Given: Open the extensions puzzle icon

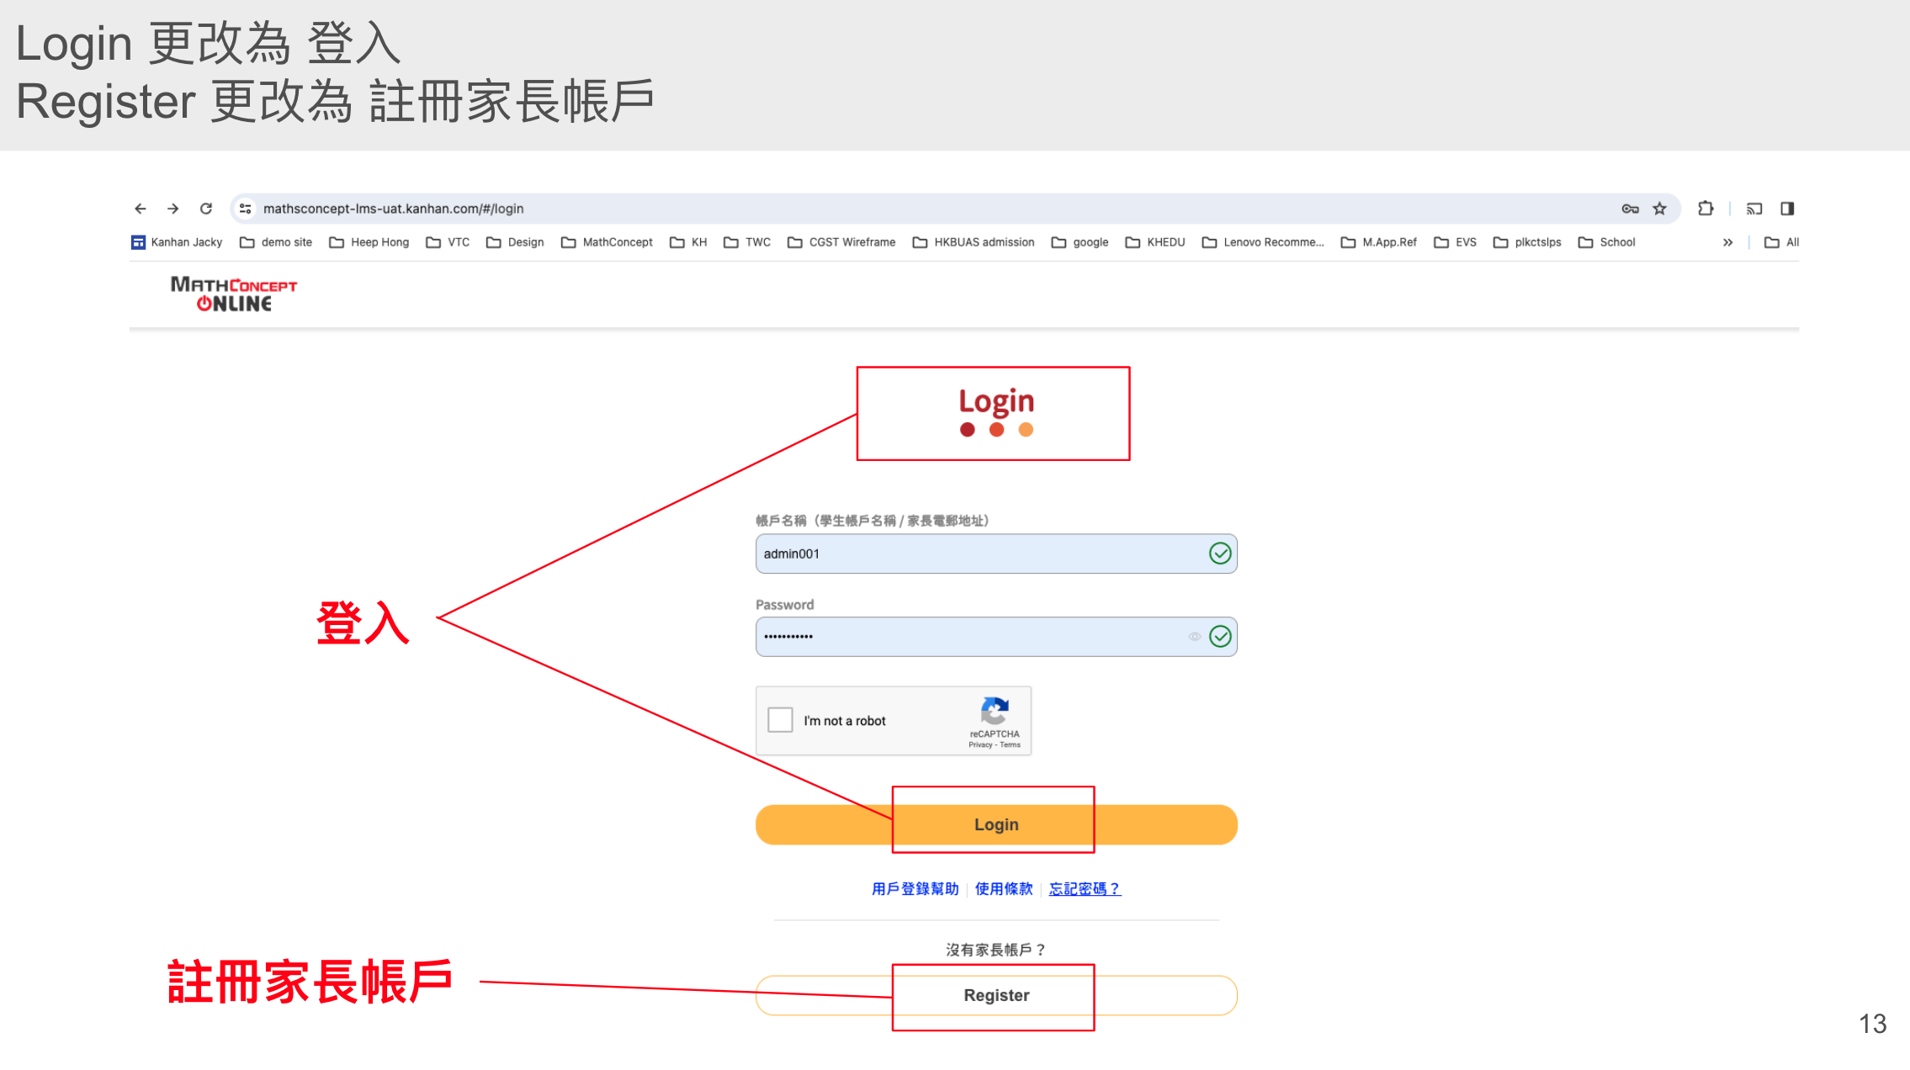Looking at the screenshot, I should pyautogui.click(x=1706, y=209).
